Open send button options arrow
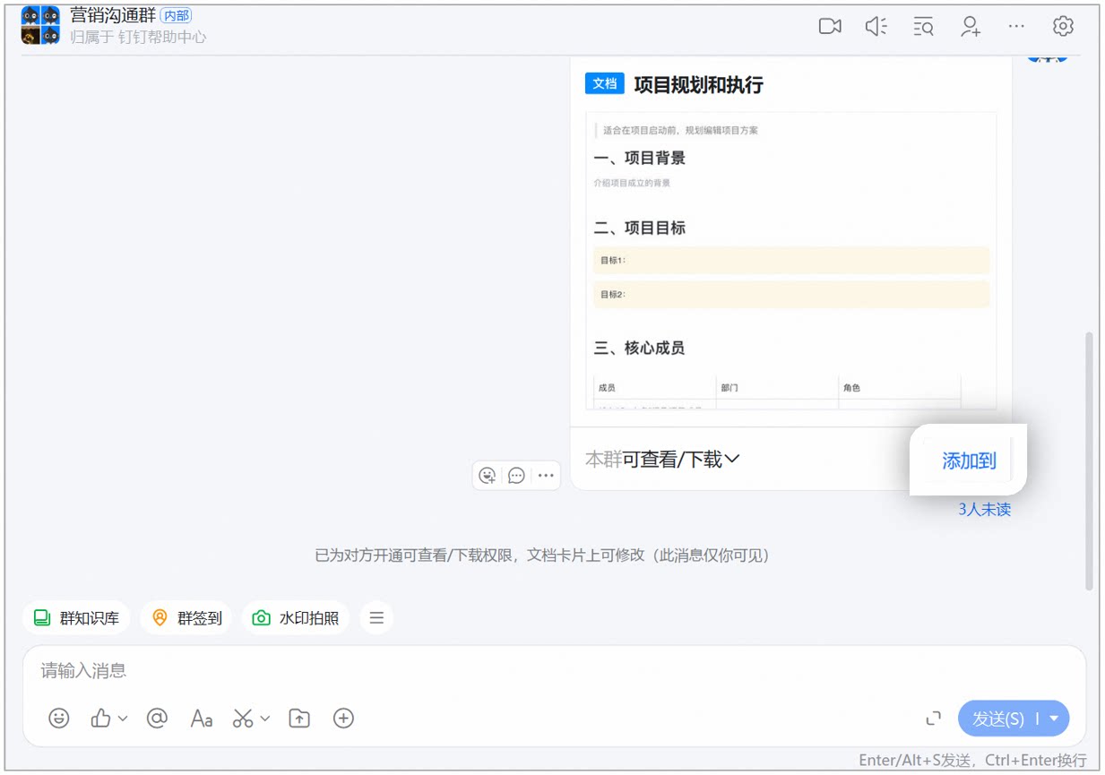The image size is (1105, 775). coord(1054,719)
